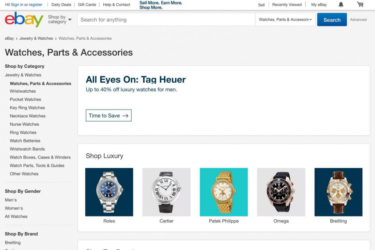Open the search category dropdown

285,20
